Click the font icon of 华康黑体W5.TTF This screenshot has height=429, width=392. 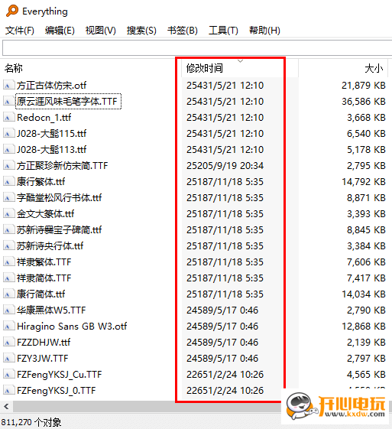[x=8, y=310]
